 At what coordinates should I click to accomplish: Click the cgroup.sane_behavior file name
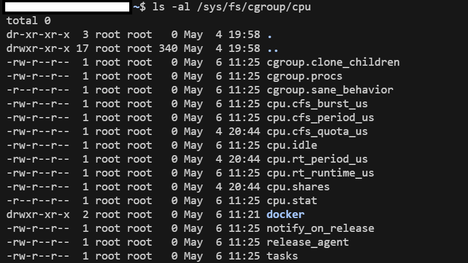coord(330,90)
